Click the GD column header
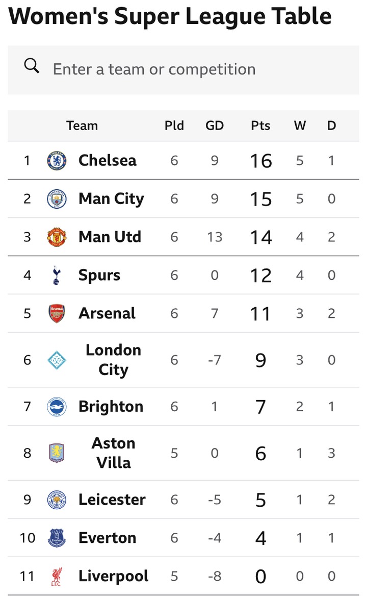 [x=215, y=126]
